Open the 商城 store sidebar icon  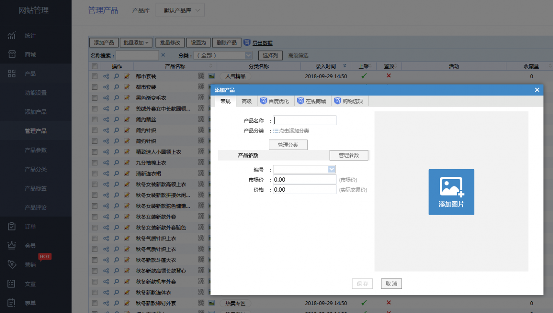[12, 54]
